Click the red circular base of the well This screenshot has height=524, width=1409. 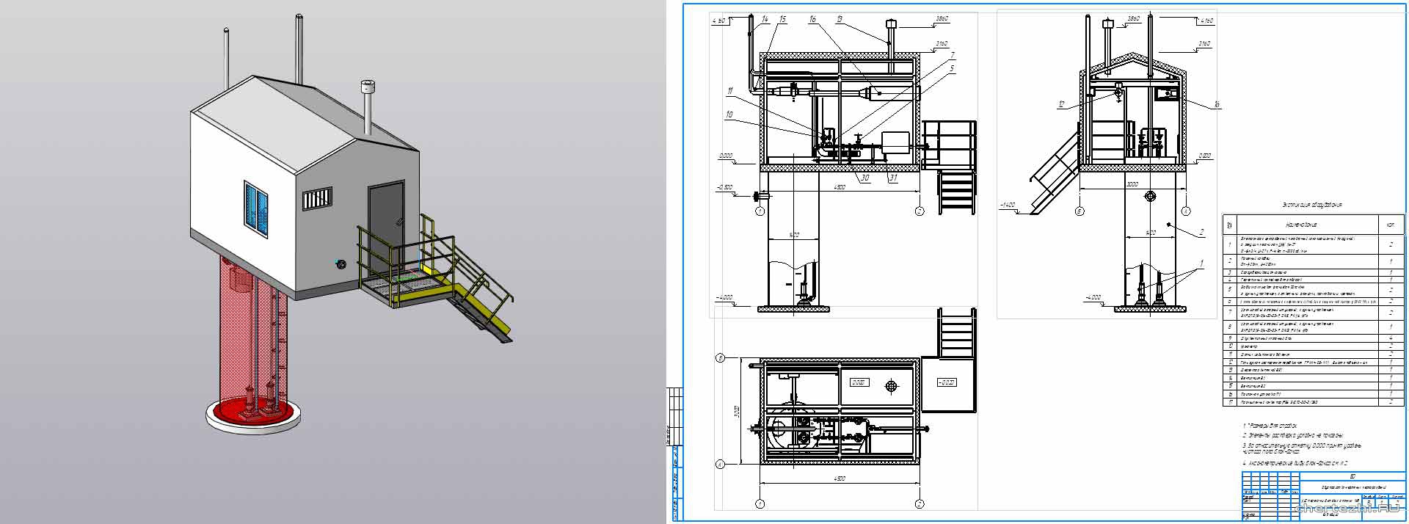253,412
